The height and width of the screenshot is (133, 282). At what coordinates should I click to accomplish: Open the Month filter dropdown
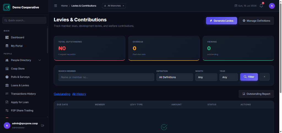click(206, 77)
